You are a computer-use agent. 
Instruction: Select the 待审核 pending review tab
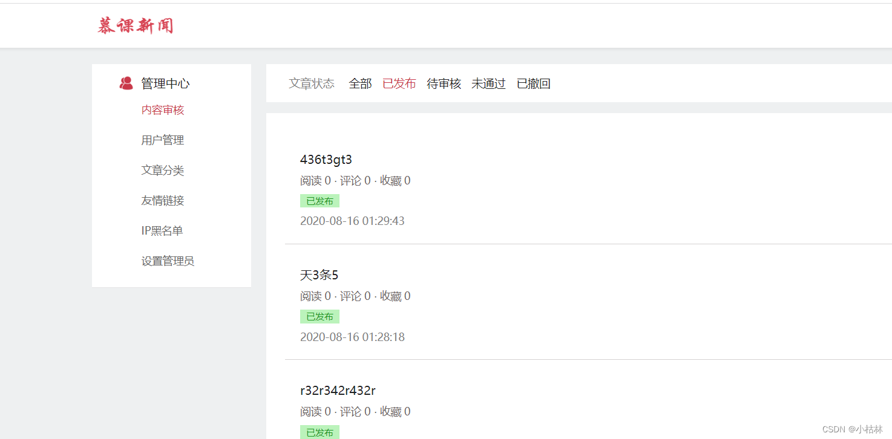(x=444, y=83)
